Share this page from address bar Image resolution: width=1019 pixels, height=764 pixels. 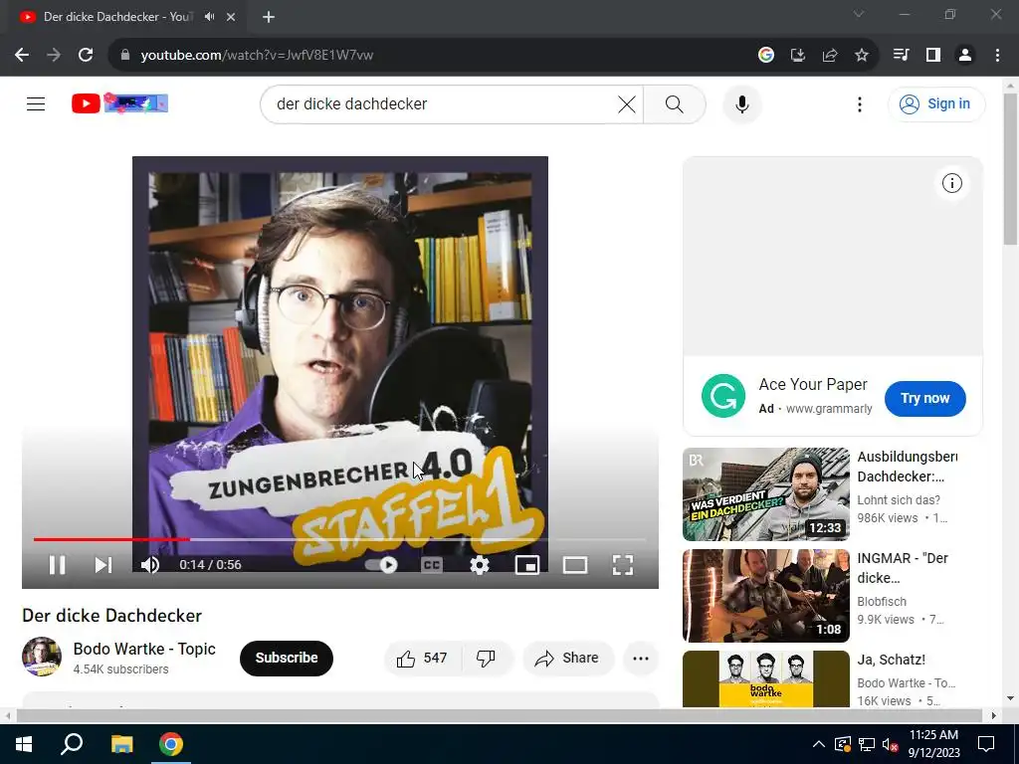pyautogui.click(x=829, y=56)
